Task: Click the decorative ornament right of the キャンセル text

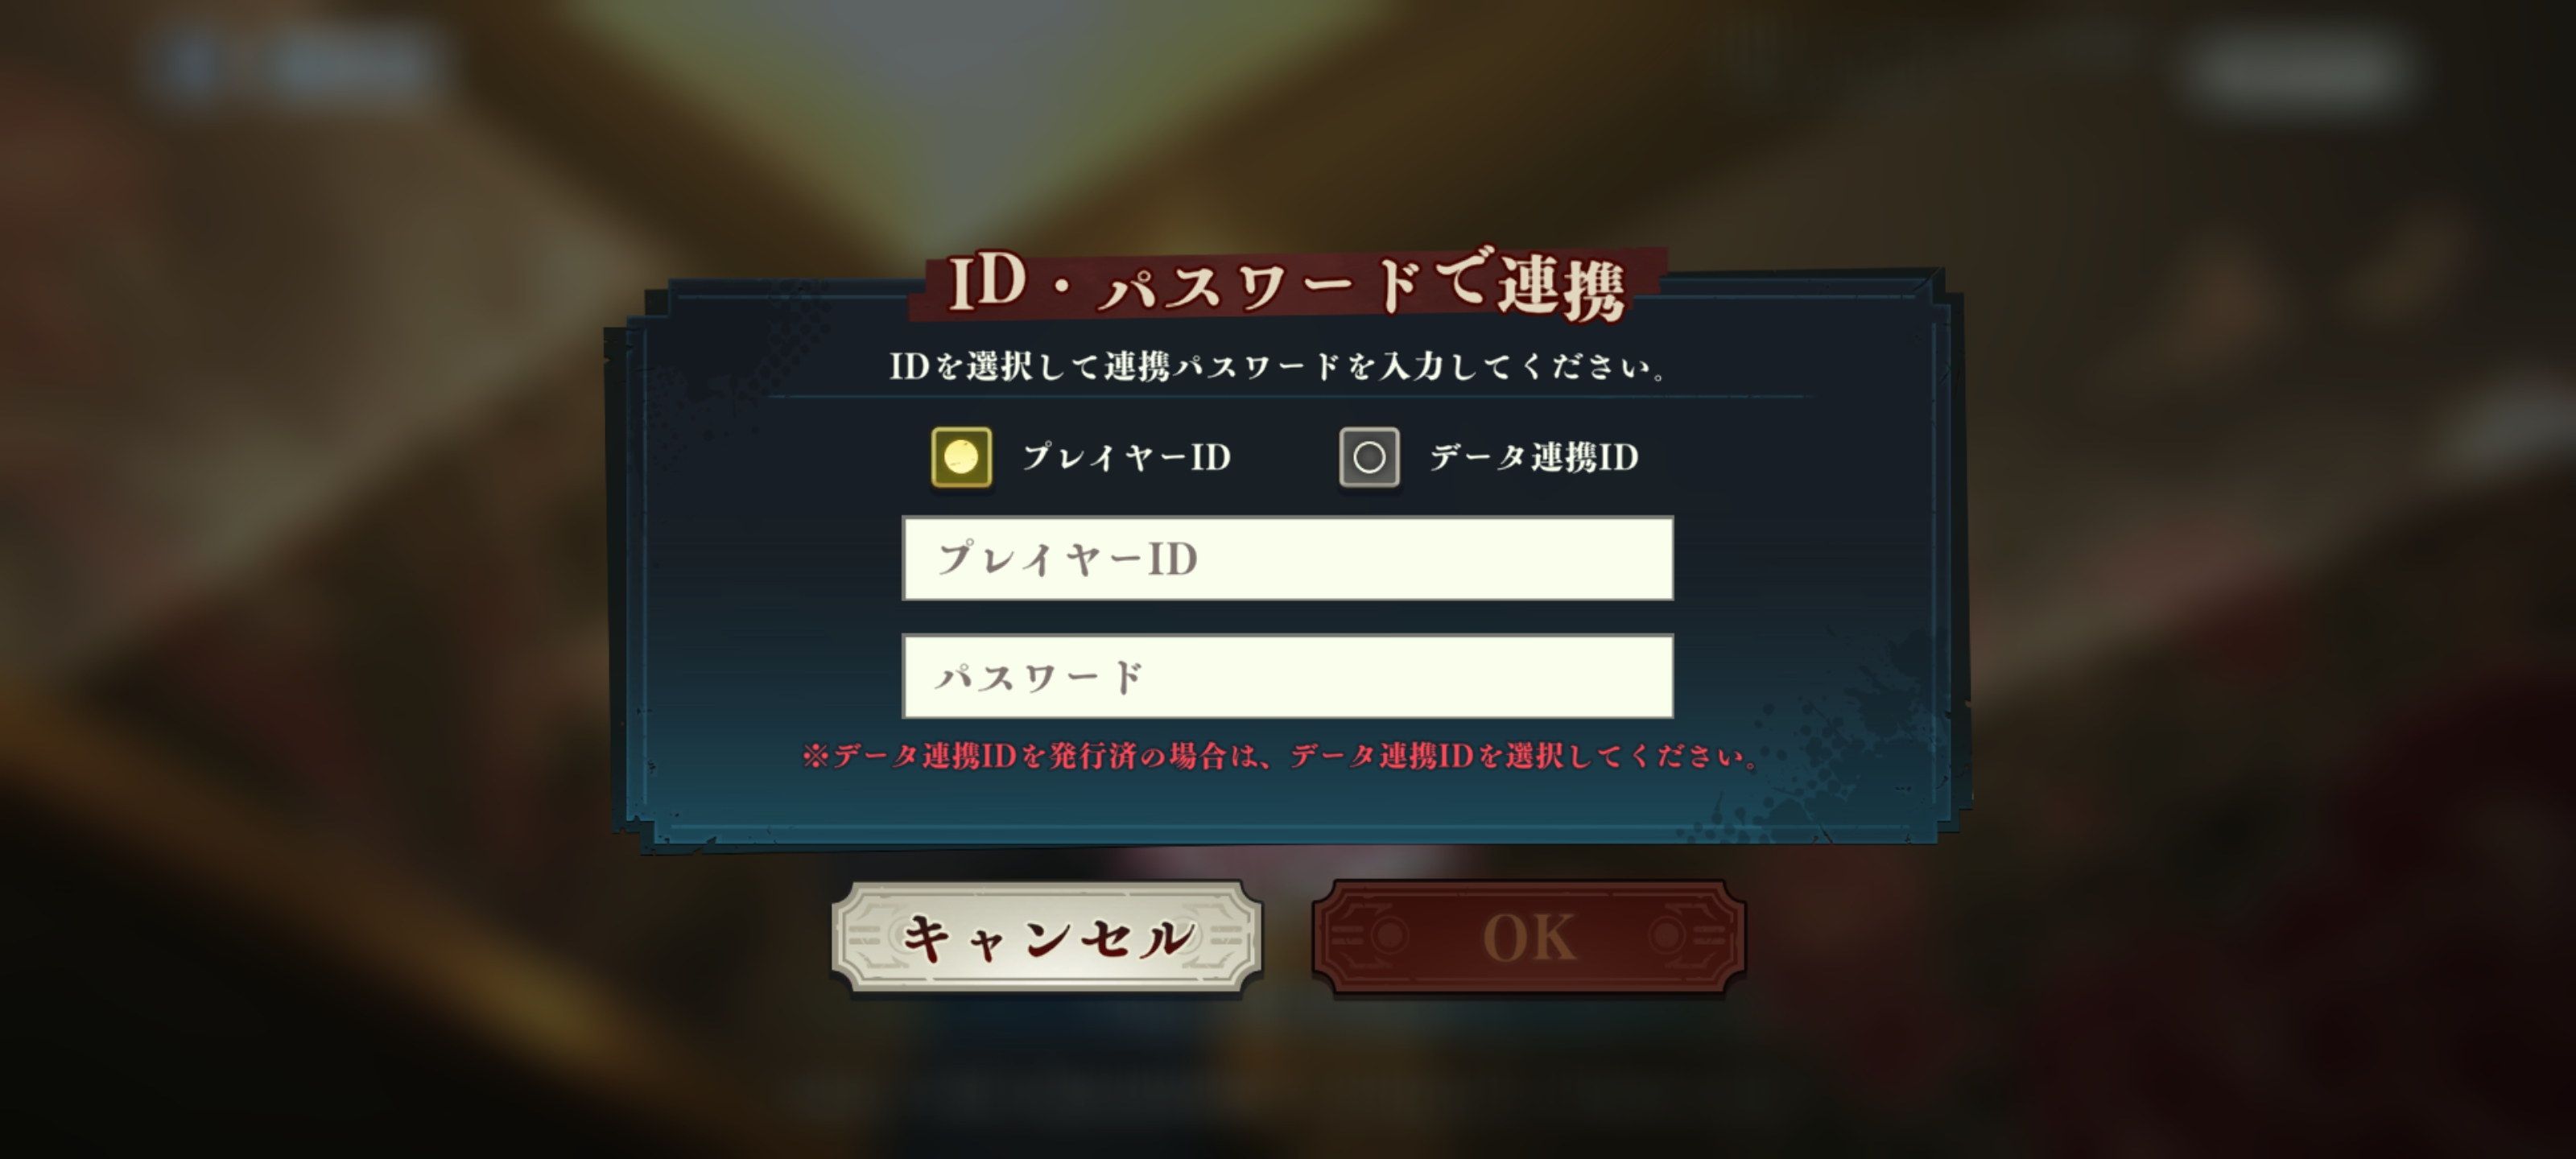Action: point(1227,937)
